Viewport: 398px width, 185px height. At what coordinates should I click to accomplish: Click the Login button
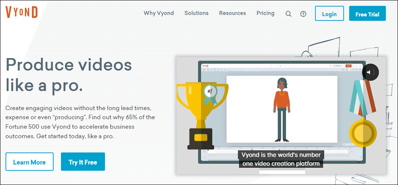pos(330,13)
